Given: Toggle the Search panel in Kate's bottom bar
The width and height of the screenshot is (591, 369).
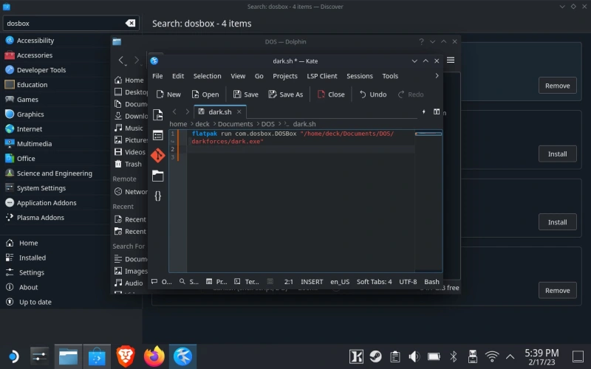Looking at the screenshot, I should pyautogui.click(x=189, y=282).
